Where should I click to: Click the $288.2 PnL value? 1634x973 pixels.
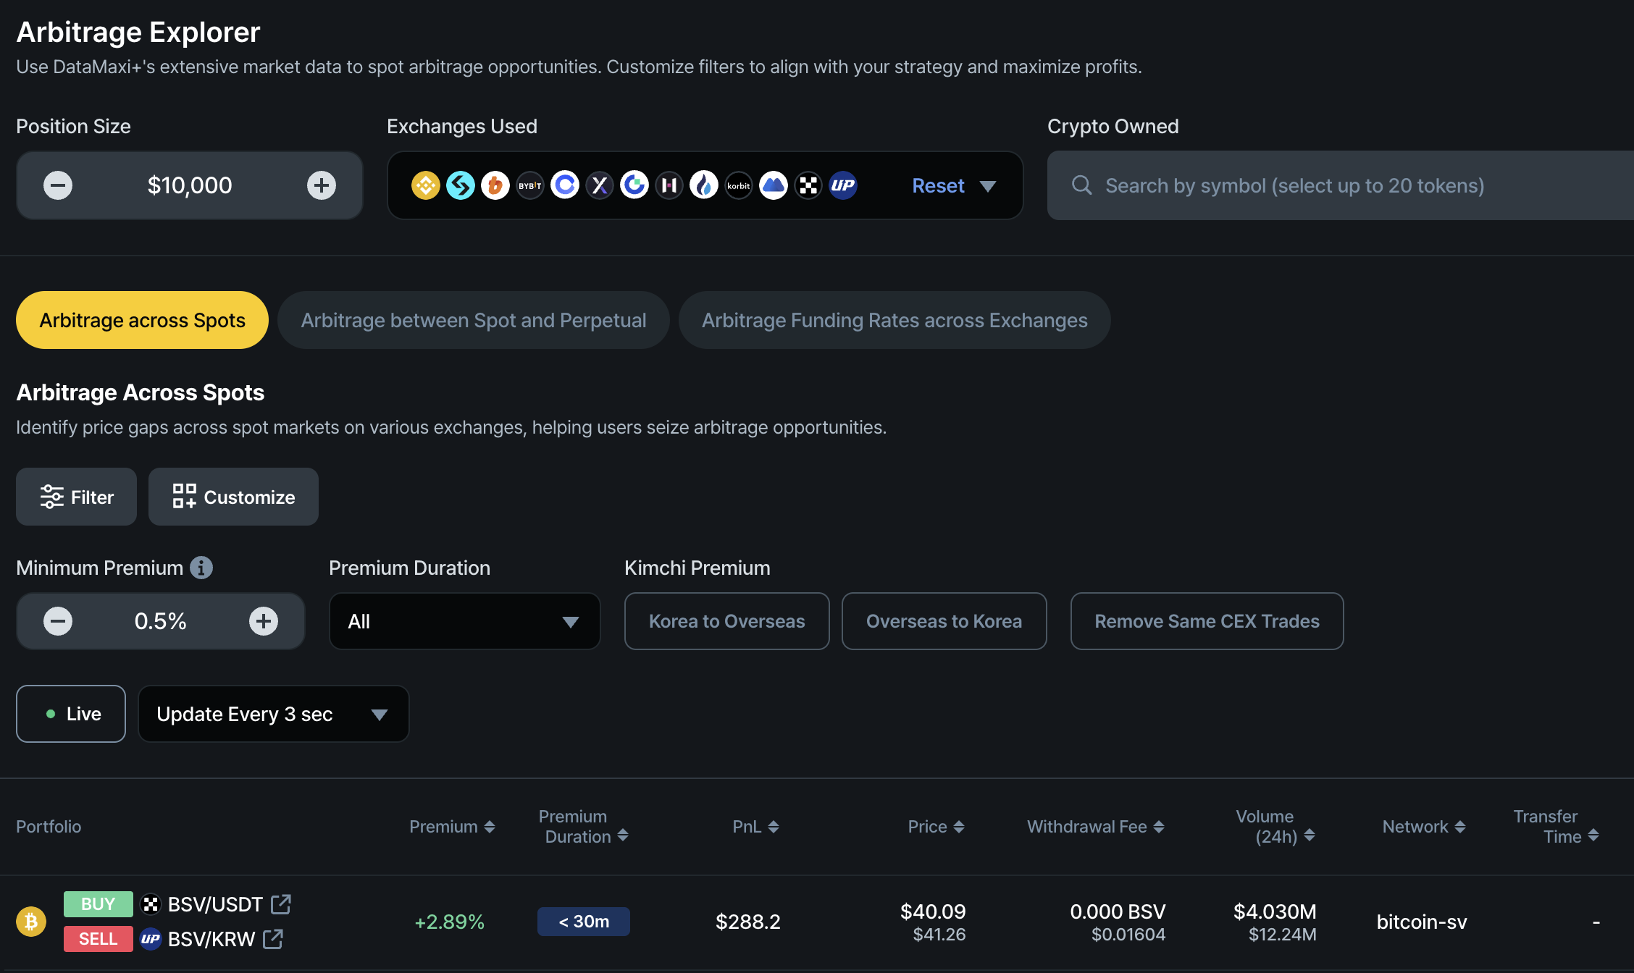[748, 922]
